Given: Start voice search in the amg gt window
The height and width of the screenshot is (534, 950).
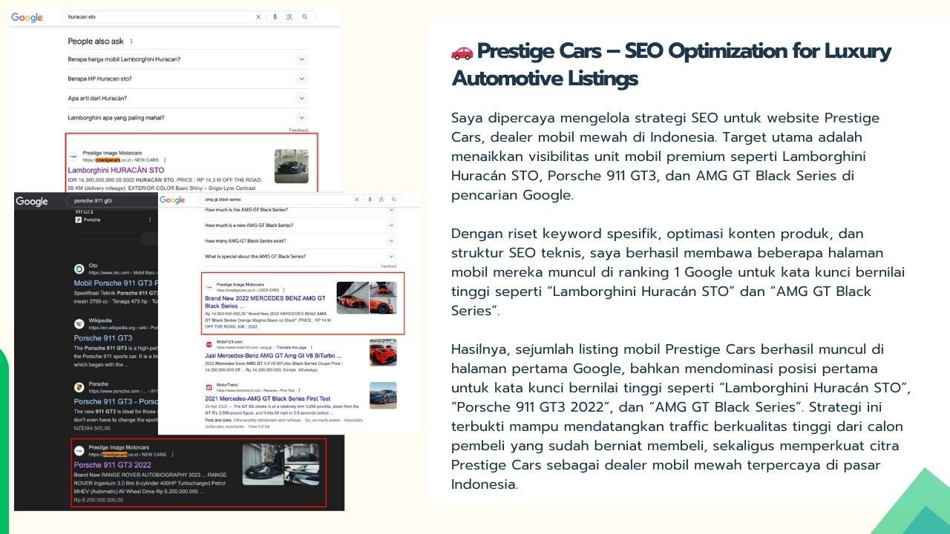Looking at the screenshot, I should (370, 200).
